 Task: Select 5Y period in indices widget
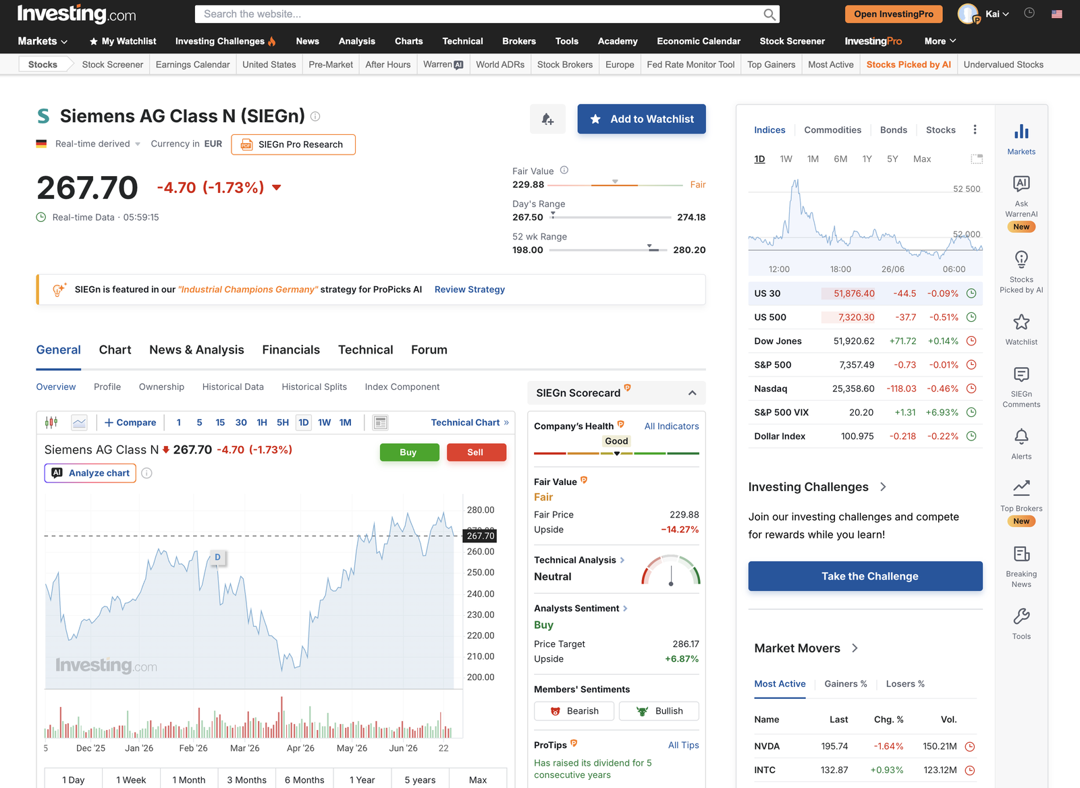(892, 159)
